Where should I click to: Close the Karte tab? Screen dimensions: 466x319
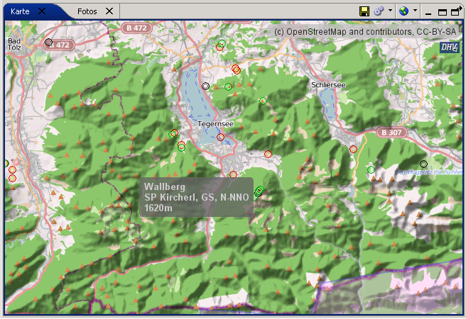(x=42, y=11)
